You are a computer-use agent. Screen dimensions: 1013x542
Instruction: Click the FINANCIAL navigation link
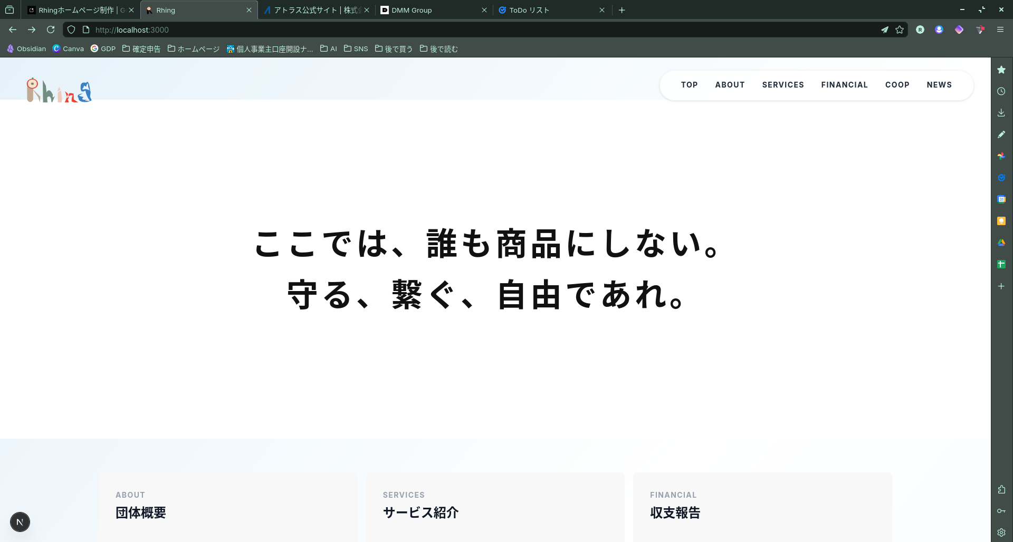tap(844, 85)
